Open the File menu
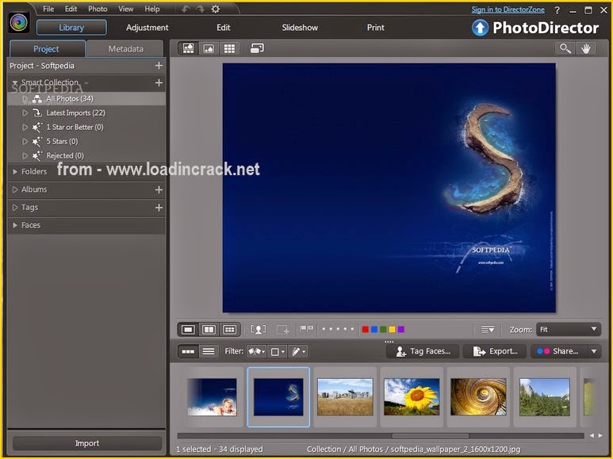The image size is (613, 459). (48, 9)
